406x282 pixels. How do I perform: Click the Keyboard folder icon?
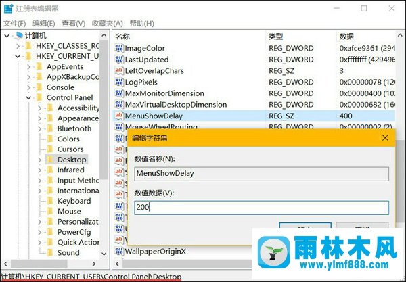50,201
